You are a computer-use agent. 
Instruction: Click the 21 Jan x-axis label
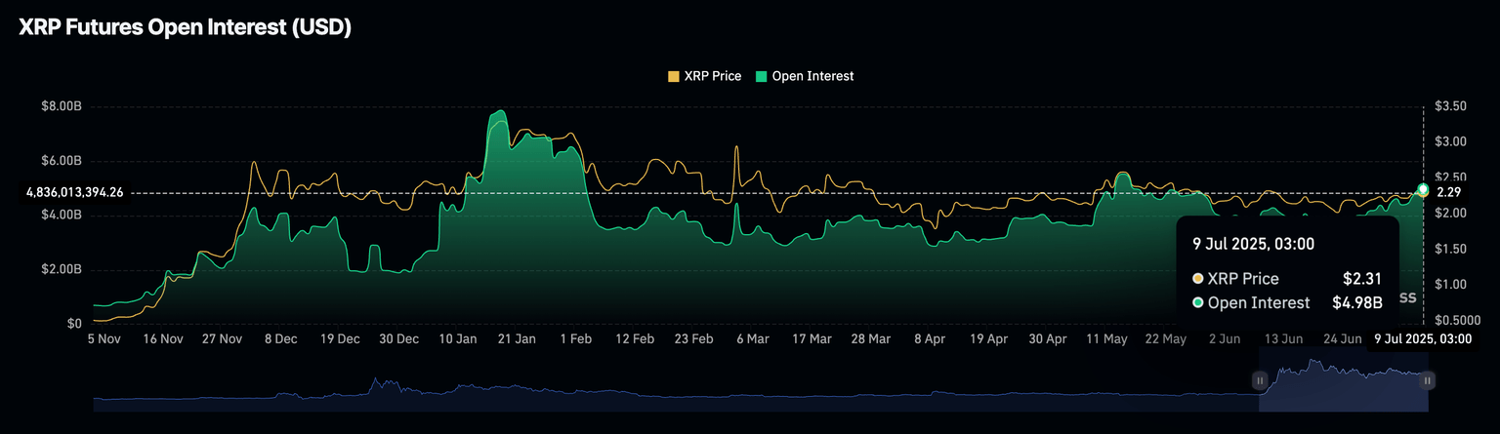(x=517, y=339)
